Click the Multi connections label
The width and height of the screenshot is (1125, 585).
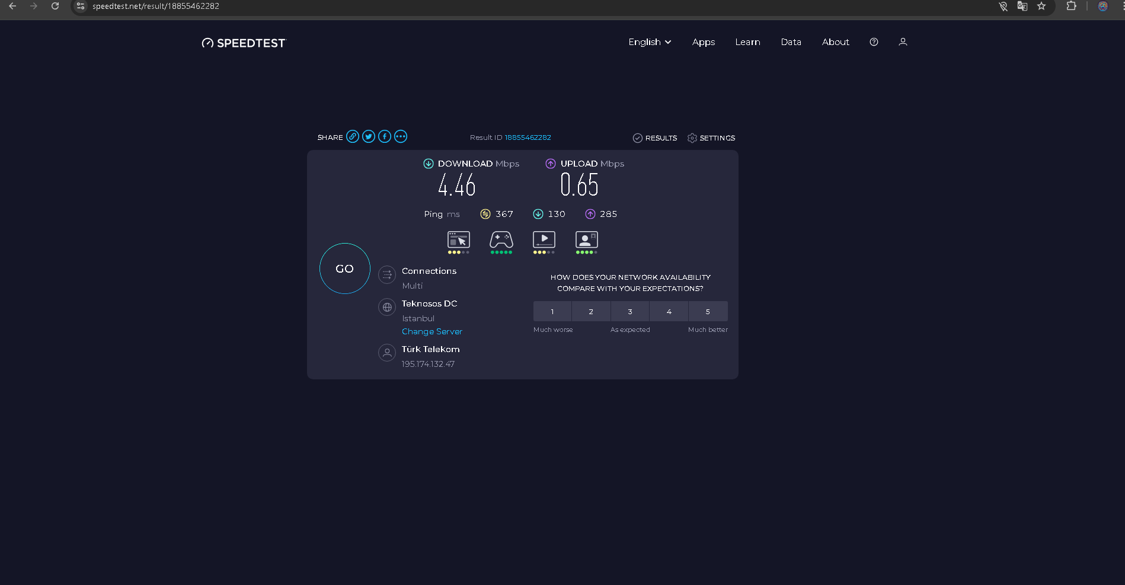coord(413,286)
